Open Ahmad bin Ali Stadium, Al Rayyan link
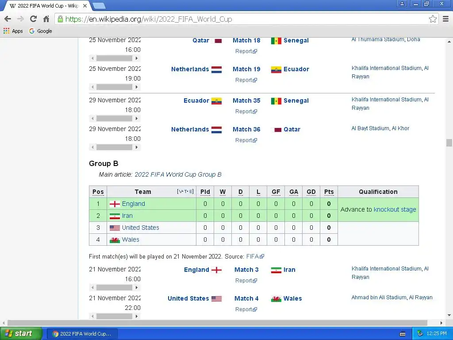 [x=392, y=297]
